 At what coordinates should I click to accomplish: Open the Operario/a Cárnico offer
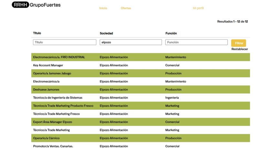click(x=46, y=138)
